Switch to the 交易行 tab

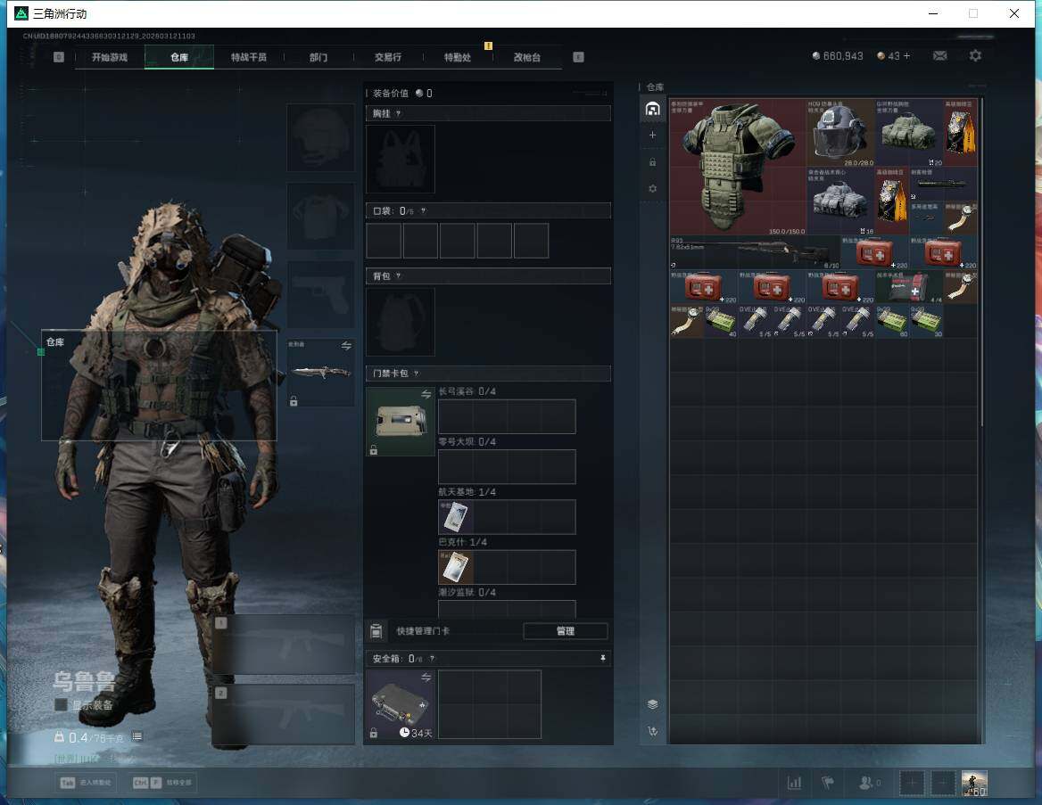(388, 57)
